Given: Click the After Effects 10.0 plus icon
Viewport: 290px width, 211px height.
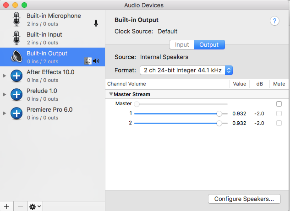Looking at the screenshot, I should coord(17,76).
